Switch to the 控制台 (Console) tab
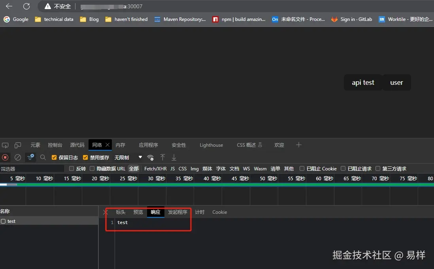 tap(55, 145)
